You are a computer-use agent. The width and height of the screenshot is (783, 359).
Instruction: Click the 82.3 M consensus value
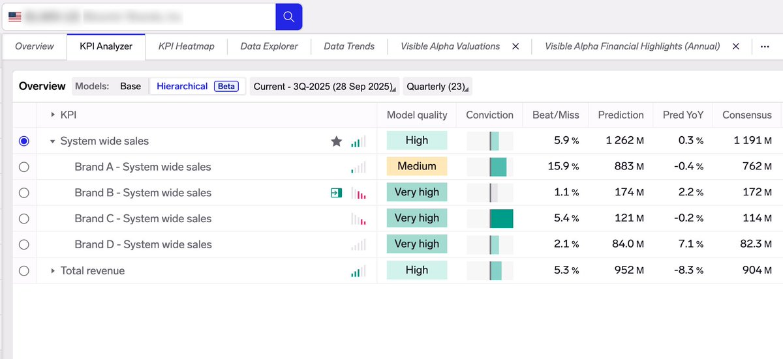coord(756,245)
